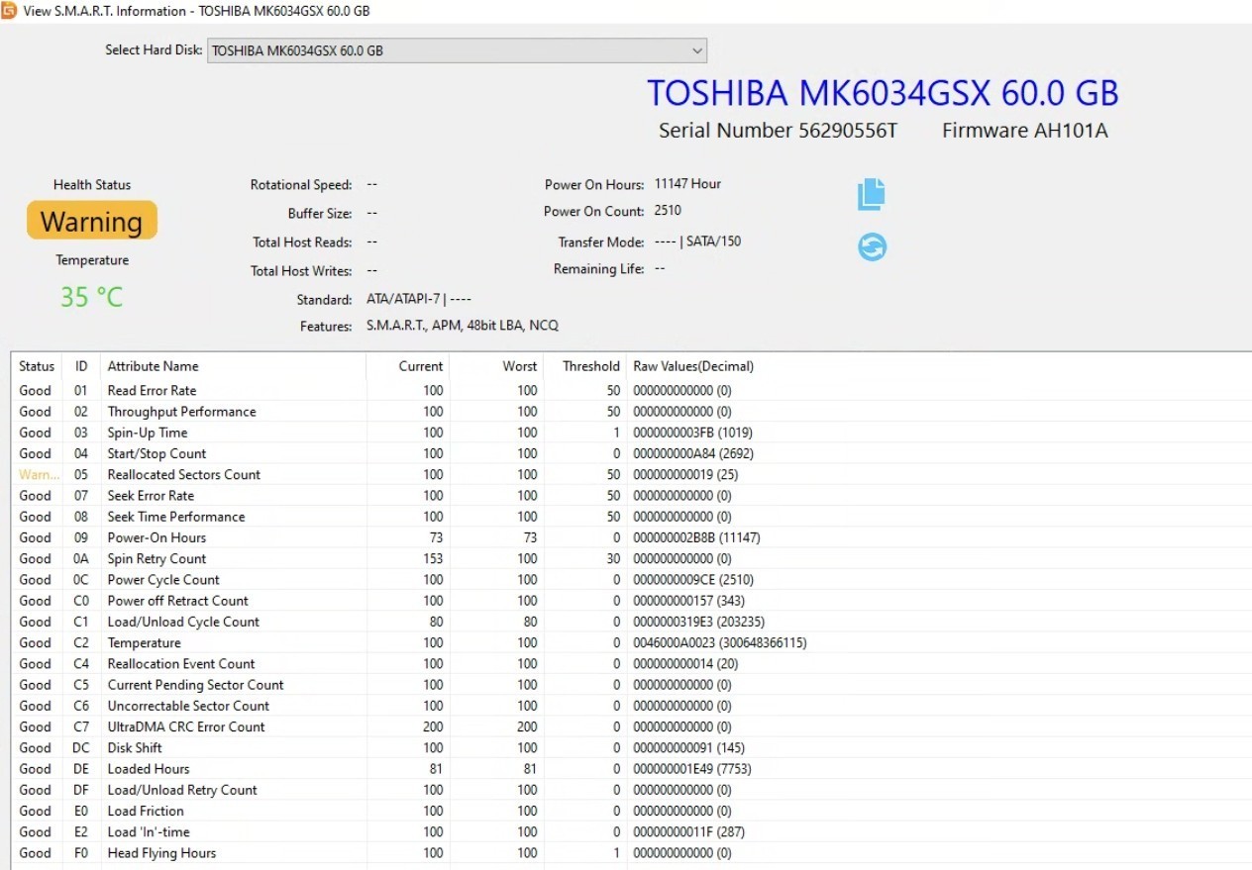Select the Reallocation Event Count row

(632, 664)
